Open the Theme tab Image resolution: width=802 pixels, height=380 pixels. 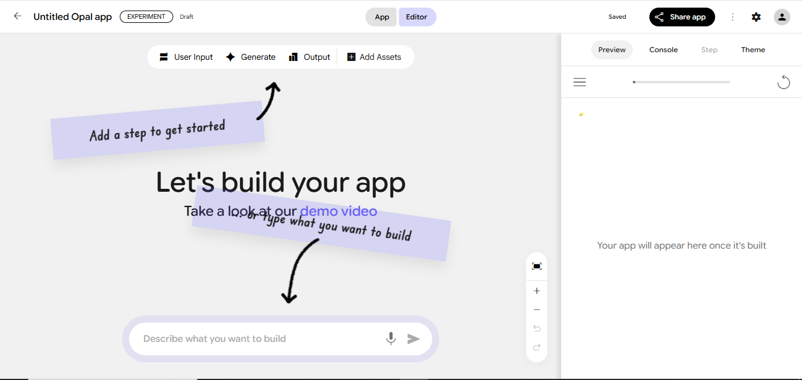(x=753, y=49)
